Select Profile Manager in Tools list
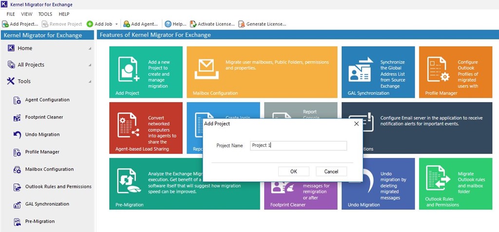Screen dimensions: 499x232 pyautogui.click(x=42, y=152)
